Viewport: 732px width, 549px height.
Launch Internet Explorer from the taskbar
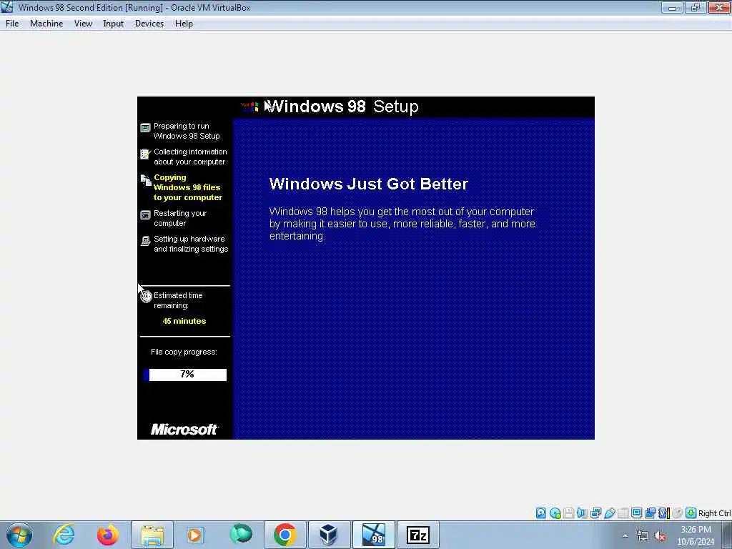pos(64,535)
